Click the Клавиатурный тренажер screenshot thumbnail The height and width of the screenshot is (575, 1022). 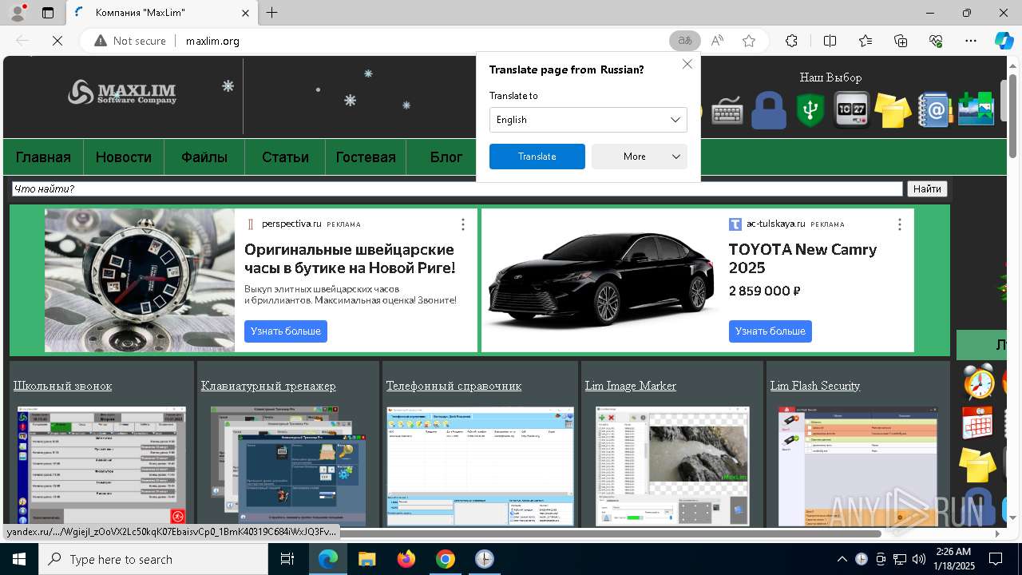[288, 466]
